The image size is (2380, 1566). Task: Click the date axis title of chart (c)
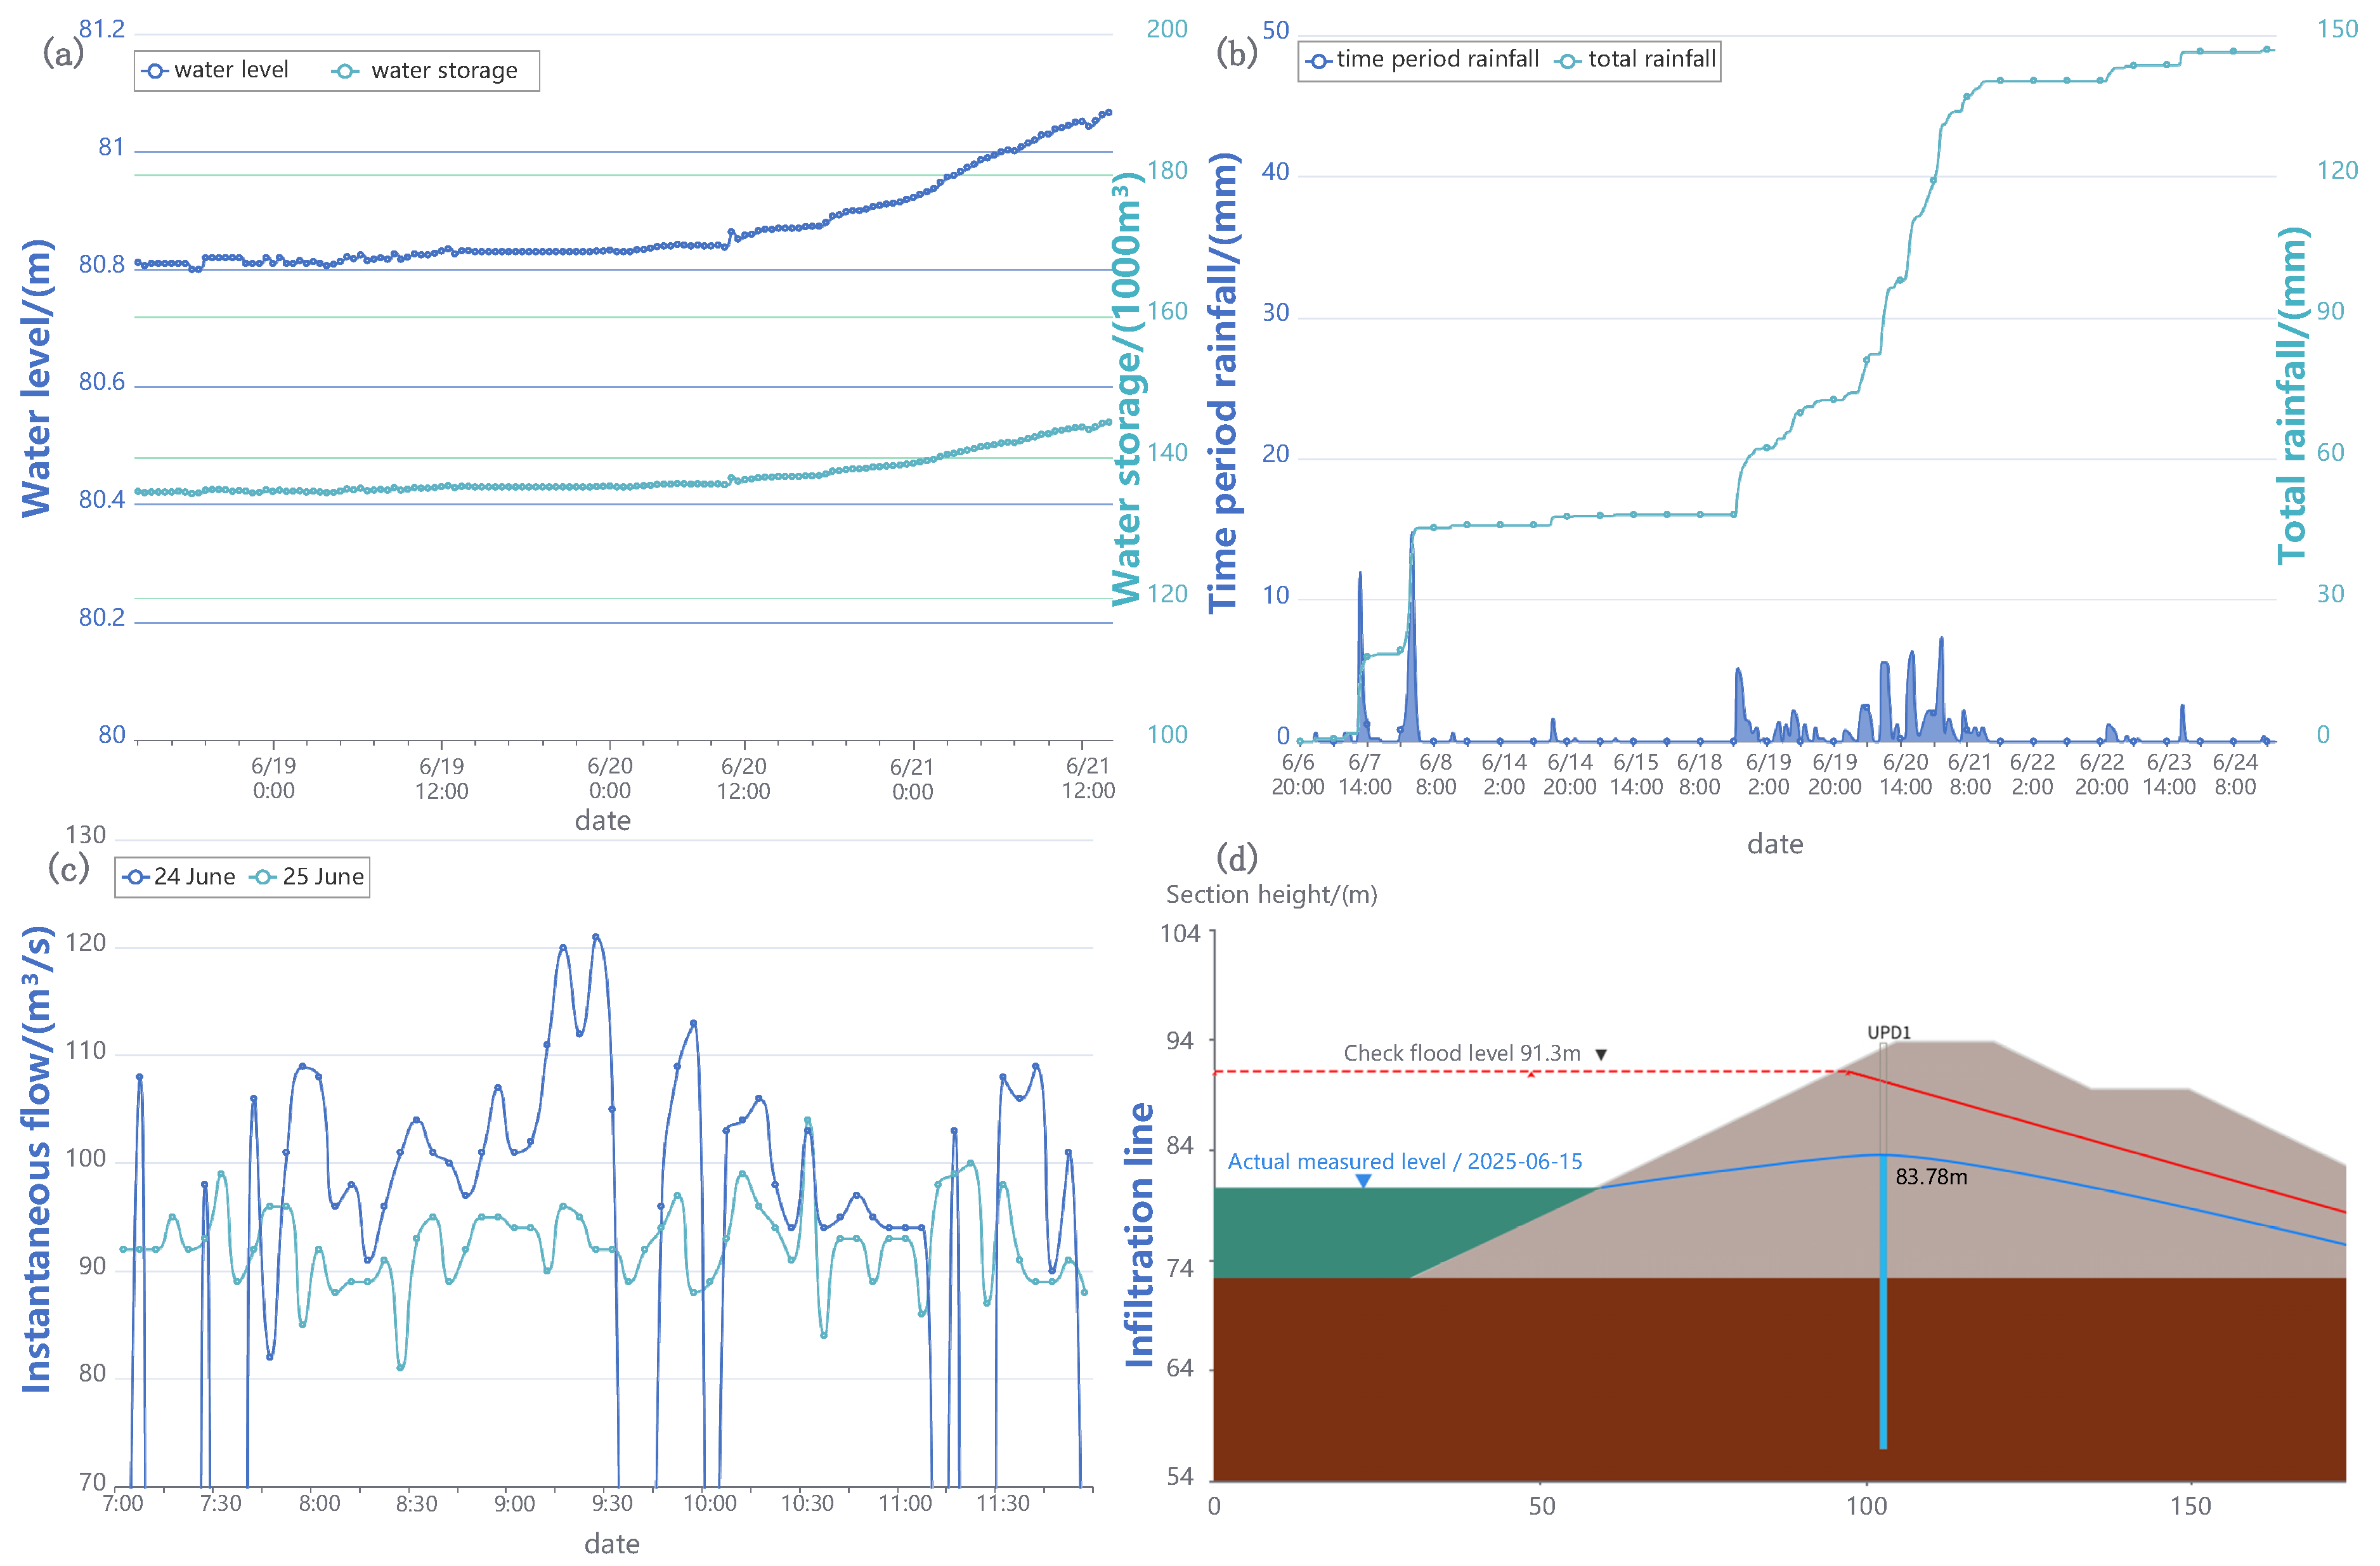point(612,1544)
